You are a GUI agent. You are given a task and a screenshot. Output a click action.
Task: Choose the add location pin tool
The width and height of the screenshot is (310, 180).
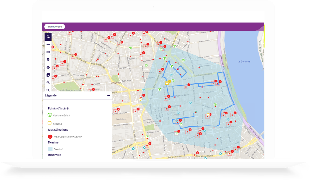(48, 60)
